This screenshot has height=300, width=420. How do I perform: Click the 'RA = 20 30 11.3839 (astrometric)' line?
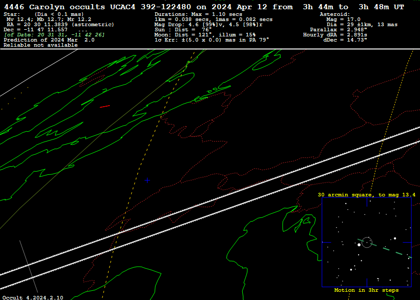click(60, 25)
